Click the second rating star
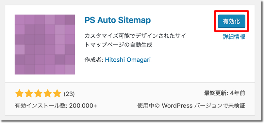 (x=29, y=93)
